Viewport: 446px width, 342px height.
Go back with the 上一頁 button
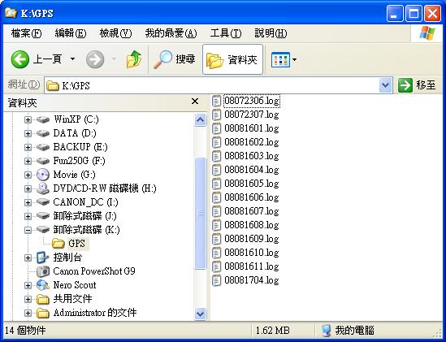click(36, 59)
